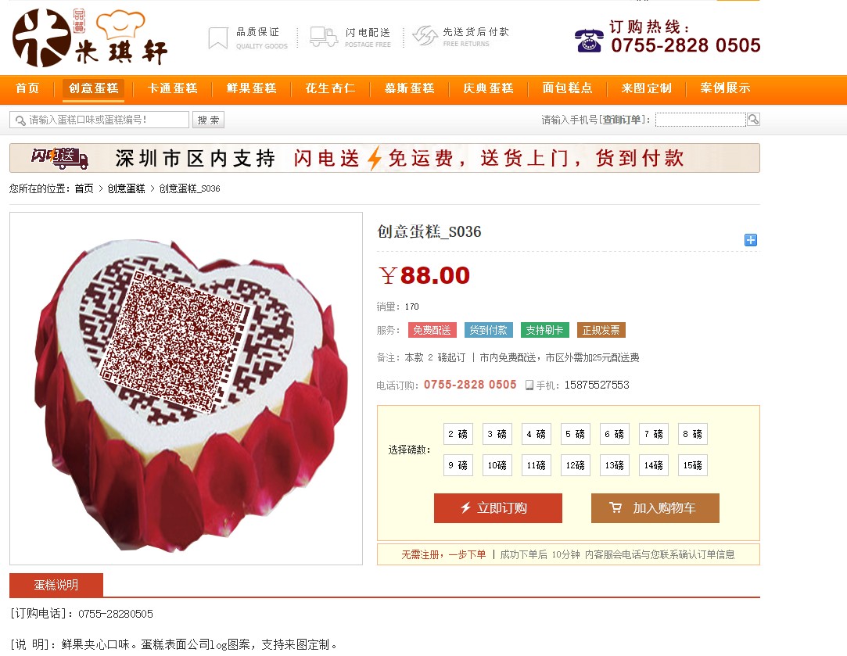
Task: Click the 闪电送 banner truck icon
Action: pyautogui.click(x=59, y=158)
